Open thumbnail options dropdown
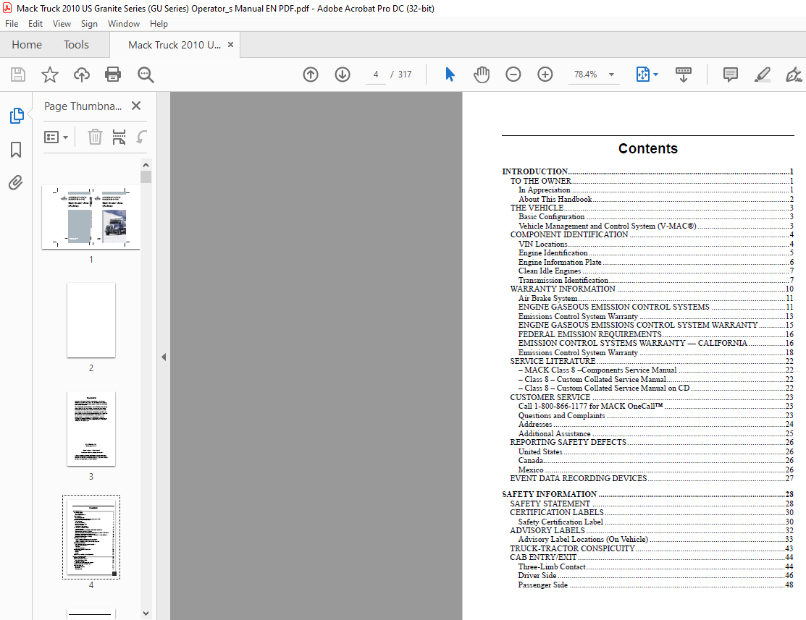 [56, 137]
